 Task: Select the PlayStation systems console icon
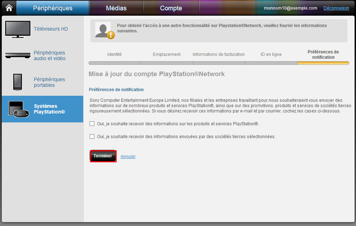[18, 109]
